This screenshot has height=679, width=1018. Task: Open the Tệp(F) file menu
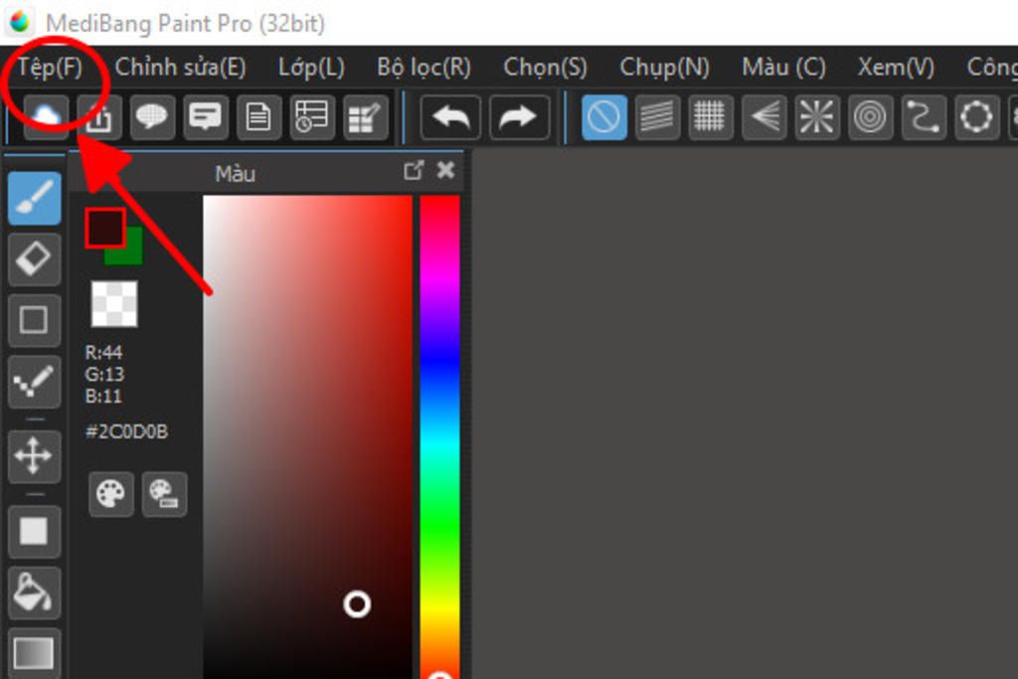(50, 67)
